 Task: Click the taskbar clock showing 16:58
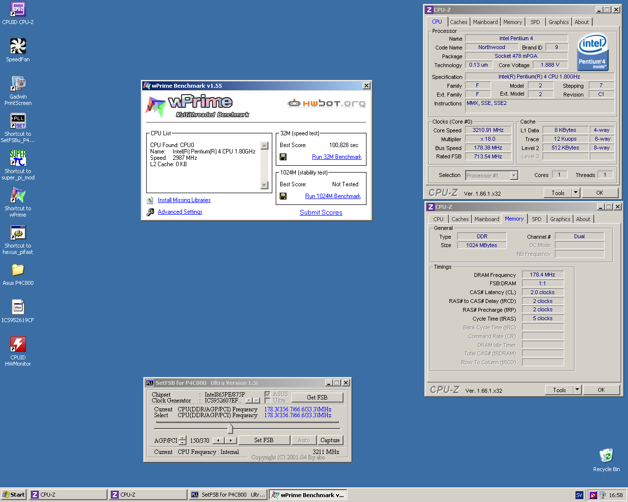(616, 495)
